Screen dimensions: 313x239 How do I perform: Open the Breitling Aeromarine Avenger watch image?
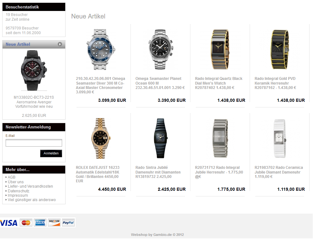click(x=34, y=70)
